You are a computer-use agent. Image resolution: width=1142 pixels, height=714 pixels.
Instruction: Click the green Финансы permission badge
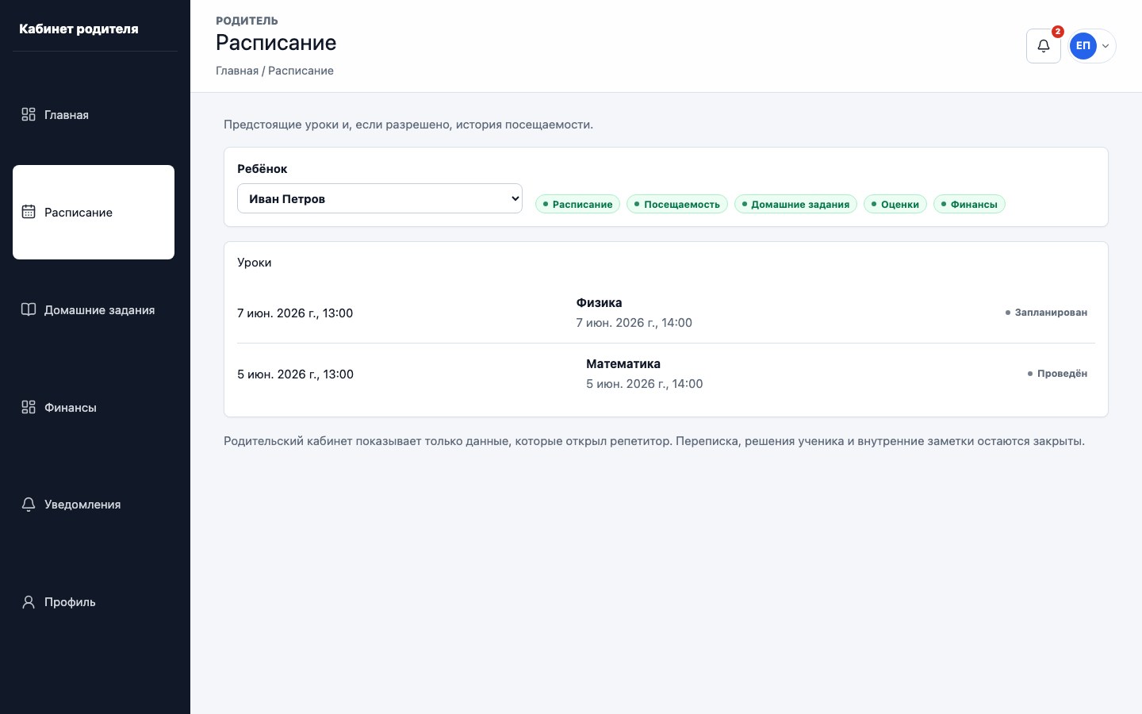click(969, 204)
